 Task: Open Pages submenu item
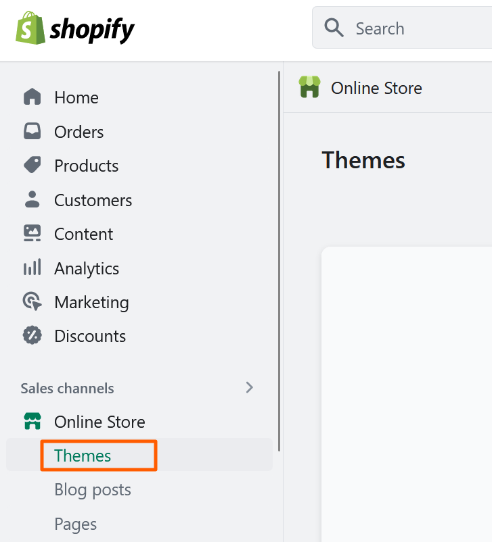(76, 524)
